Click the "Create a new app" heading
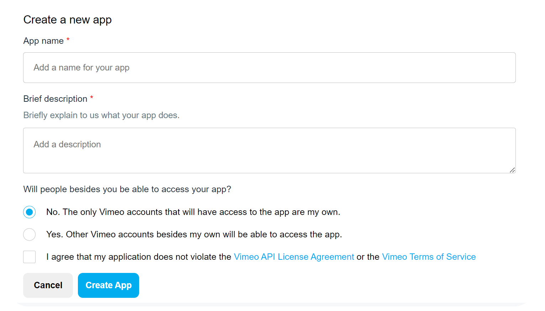Viewport: 545px width, 311px height. [68, 20]
